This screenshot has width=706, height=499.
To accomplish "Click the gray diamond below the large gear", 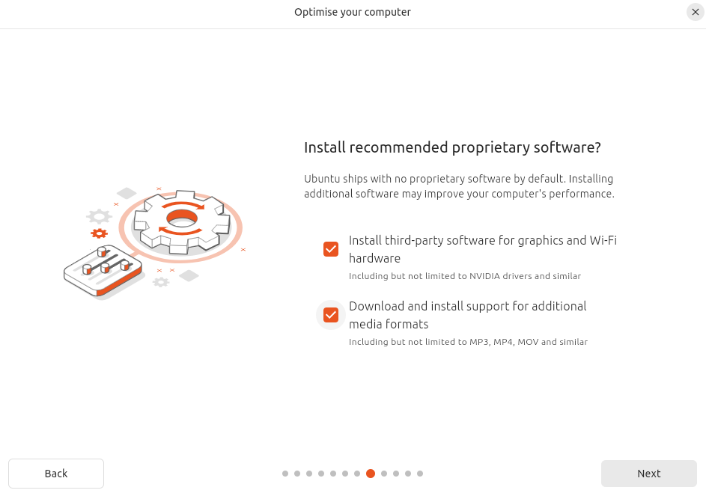I will click(x=189, y=275).
